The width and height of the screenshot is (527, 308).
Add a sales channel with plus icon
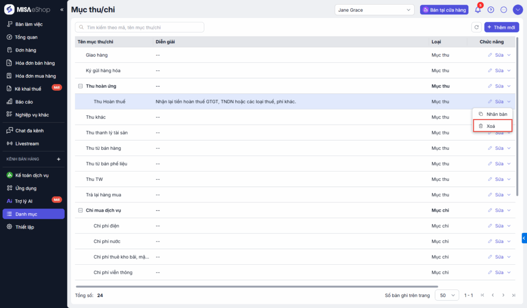point(59,159)
